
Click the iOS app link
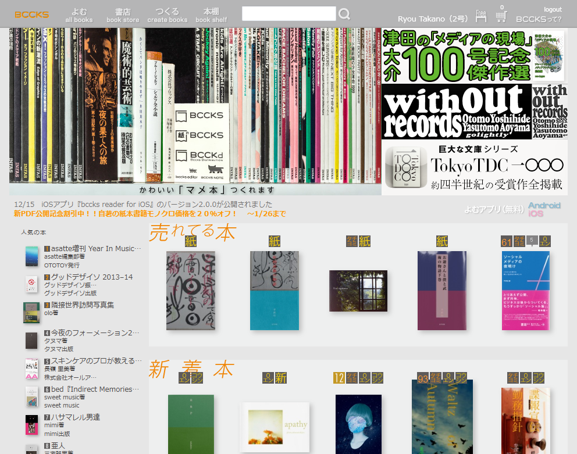click(x=536, y=213)
